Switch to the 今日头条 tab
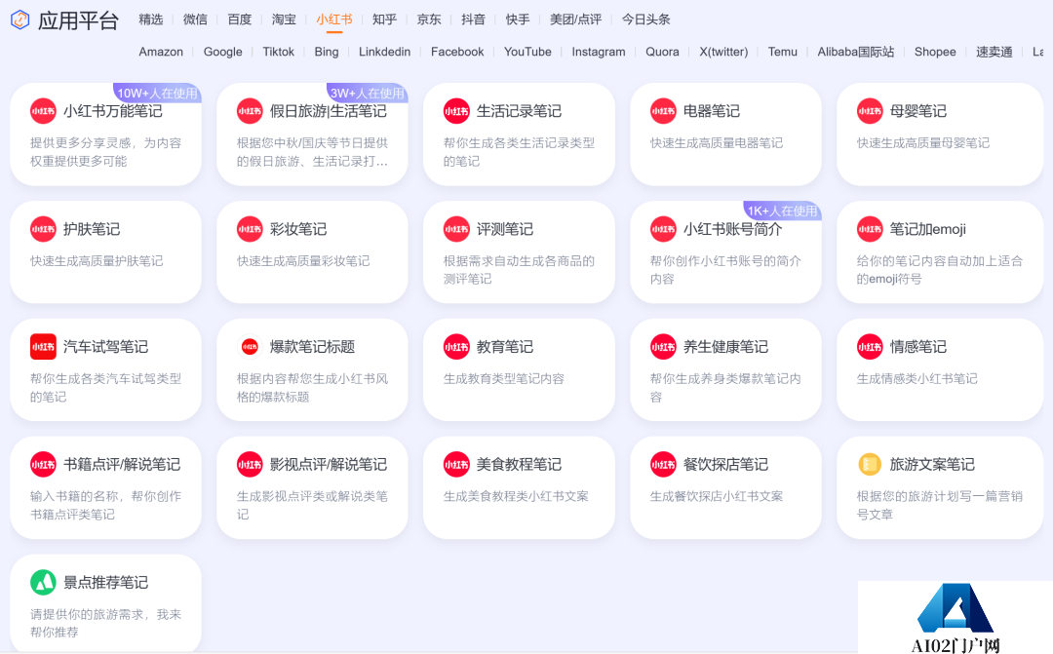Image resolution: width=1053 pixels, height=654 pixels. pos(646,19)
